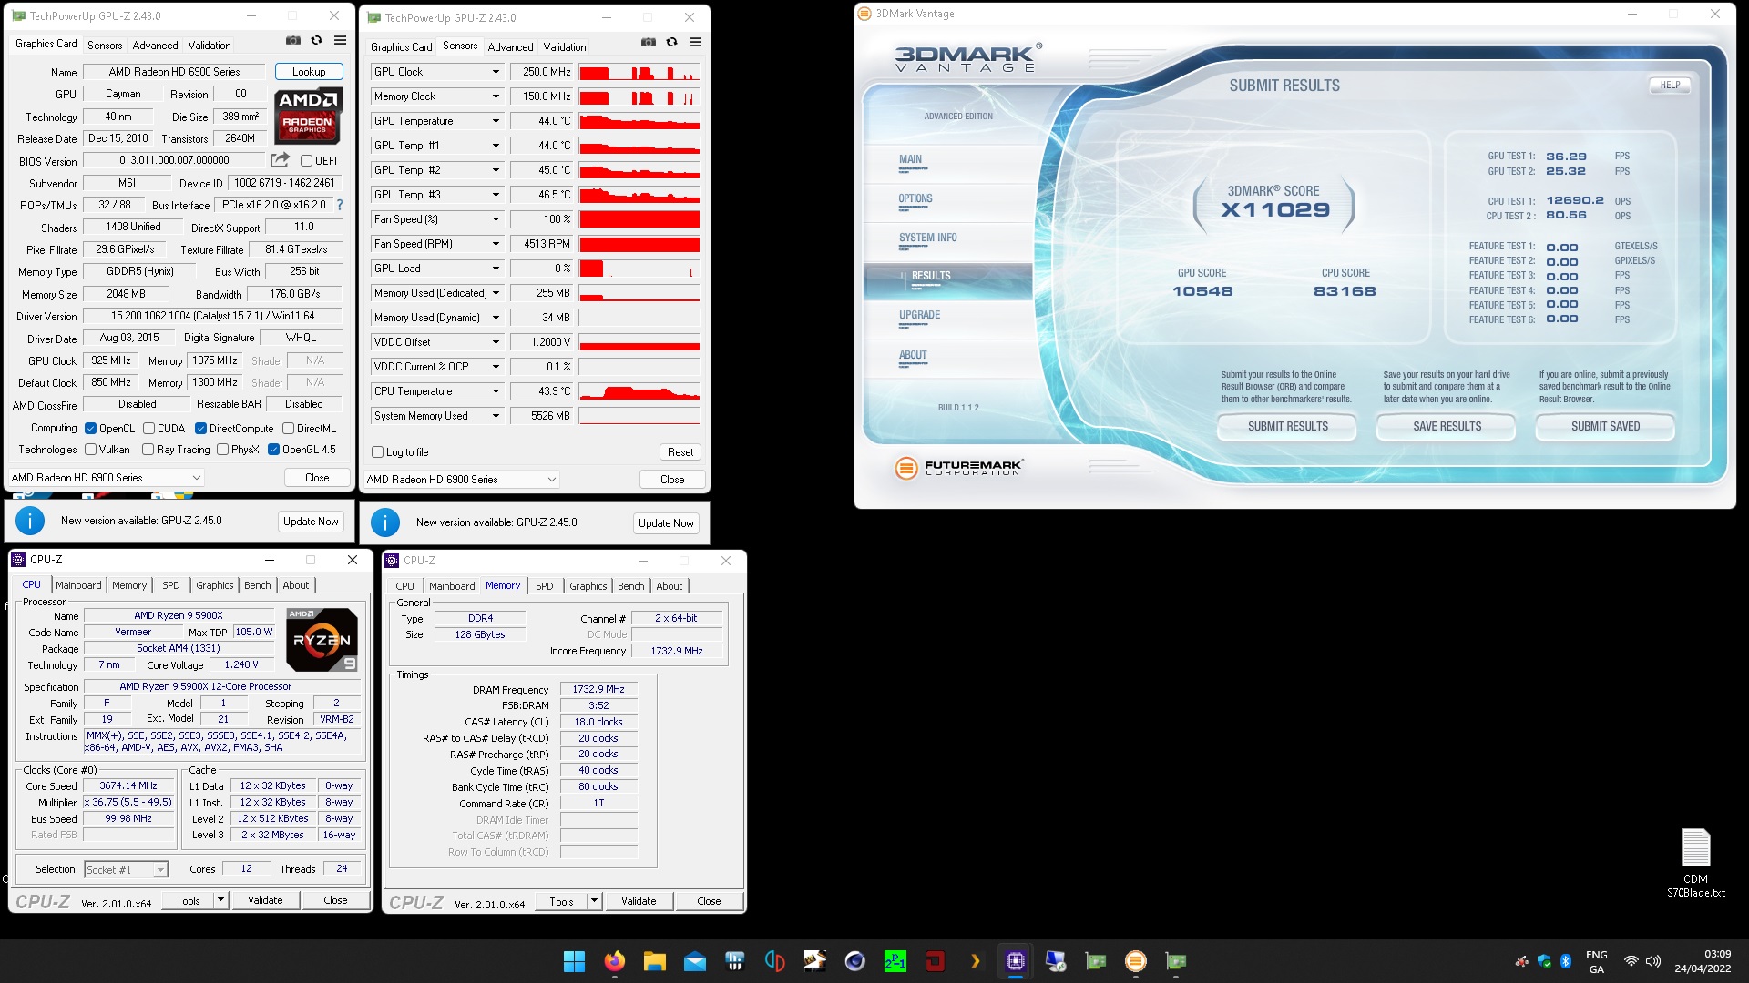This screenshot has width=1749, height=983.
Task: Click Fan Speed (RPM) red graph bar
Action: (639, 244)
